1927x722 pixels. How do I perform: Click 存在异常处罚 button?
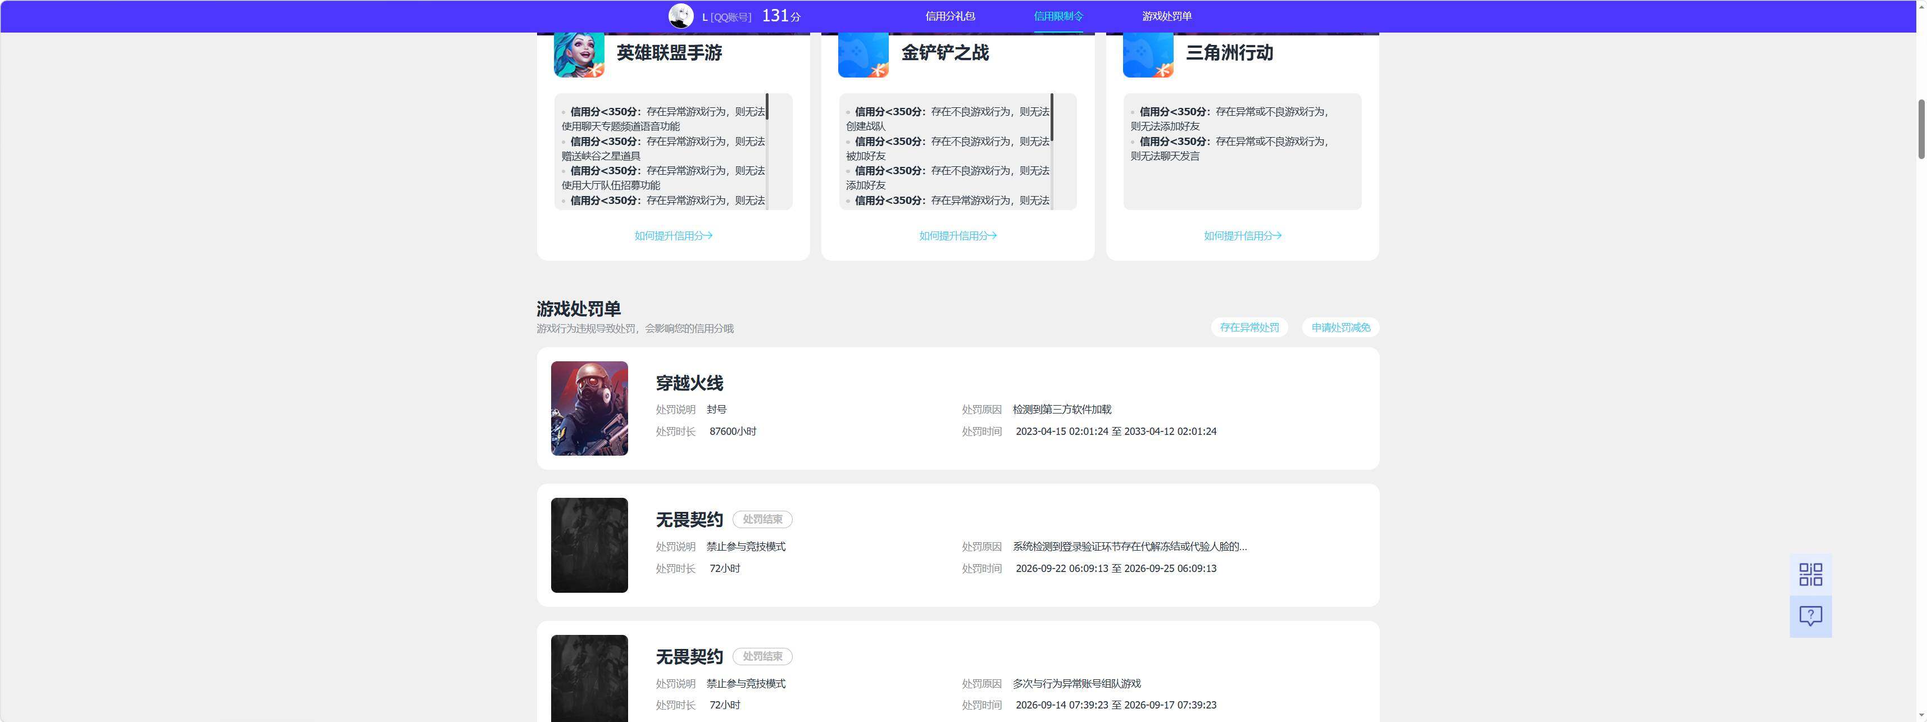(1249, 328)
